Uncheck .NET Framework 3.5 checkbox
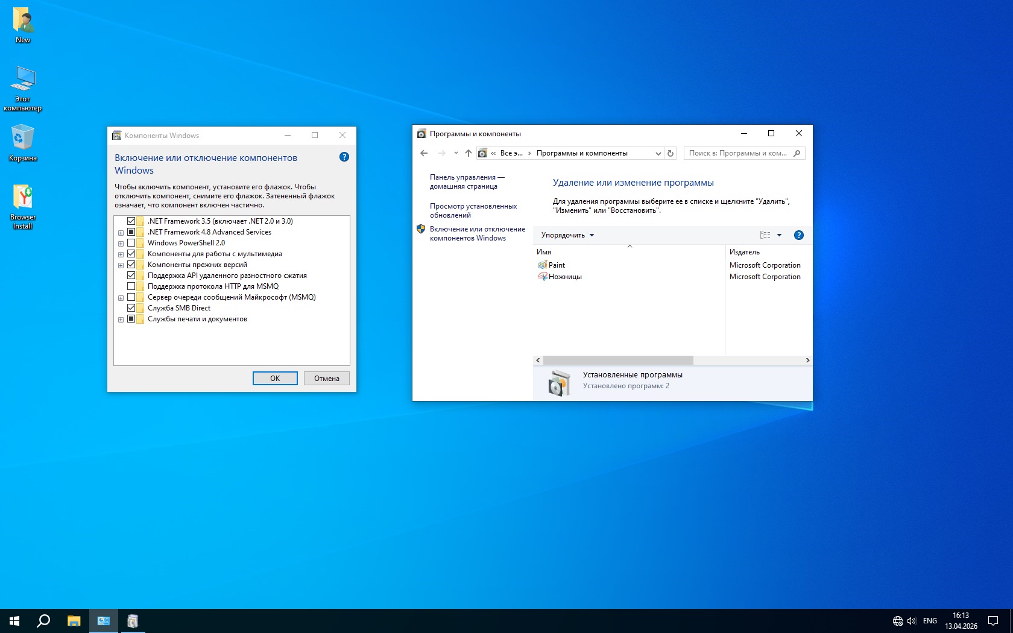This screenshot has width=1013, height=633. [131, 221]
